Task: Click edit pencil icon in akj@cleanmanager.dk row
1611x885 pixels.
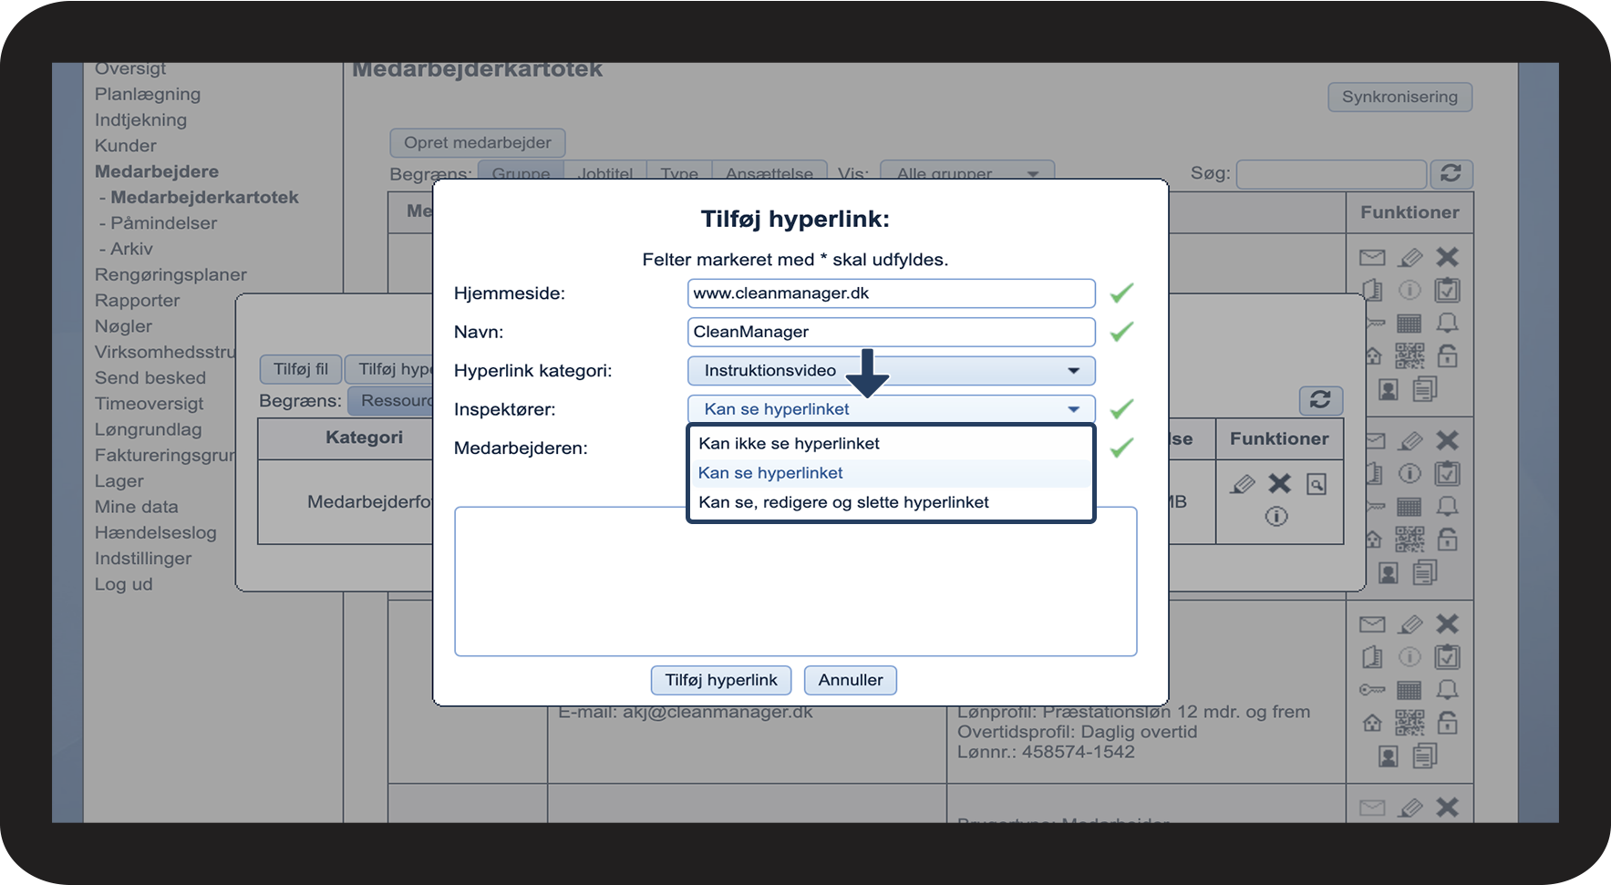Action: (1410, 624)
